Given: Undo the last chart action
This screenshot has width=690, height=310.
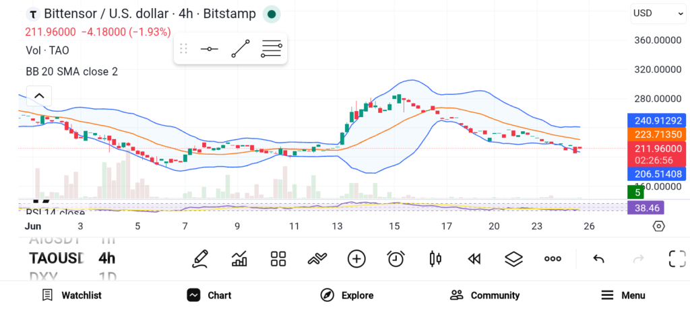Looking at the screenshot, I should 598,259.
